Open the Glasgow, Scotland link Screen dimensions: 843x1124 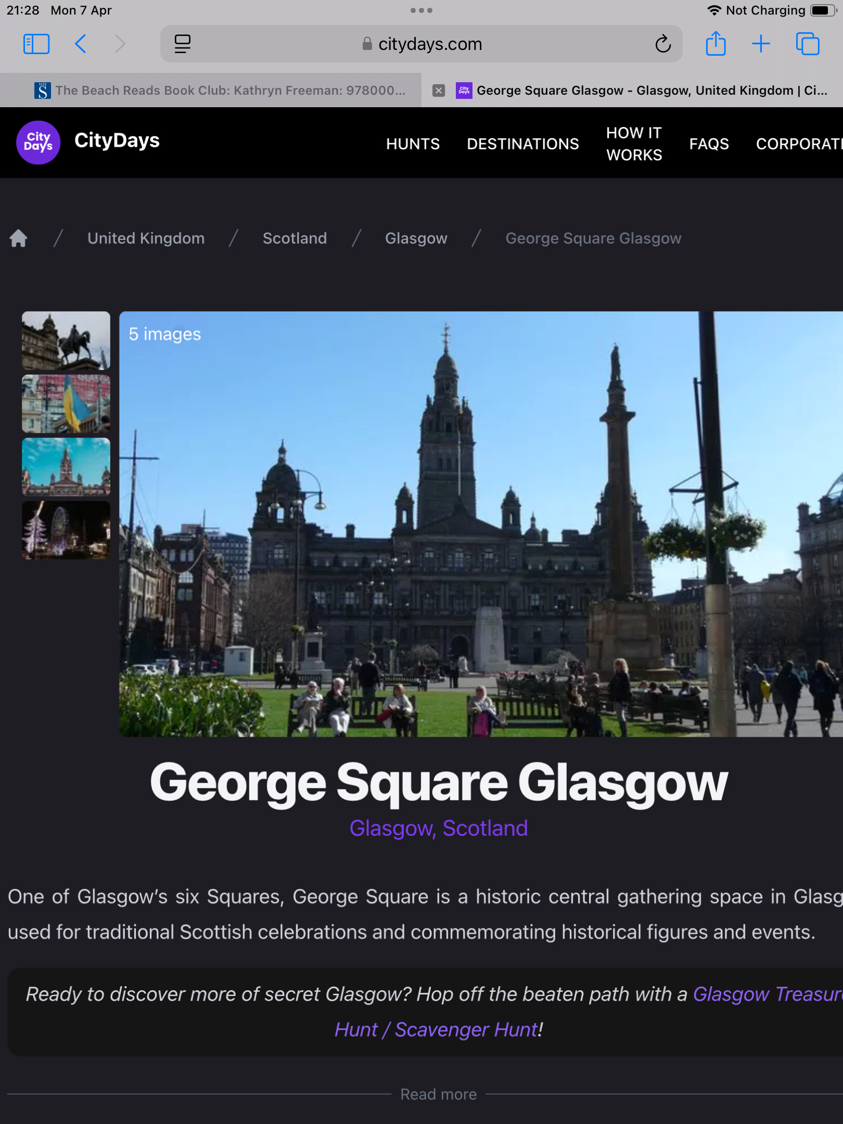tap(438, 828)
